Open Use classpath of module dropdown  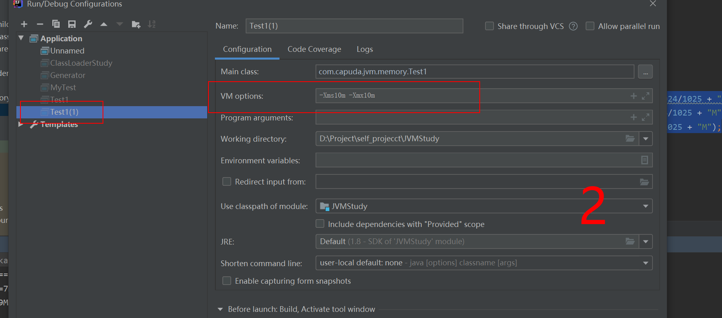(646, 206)
